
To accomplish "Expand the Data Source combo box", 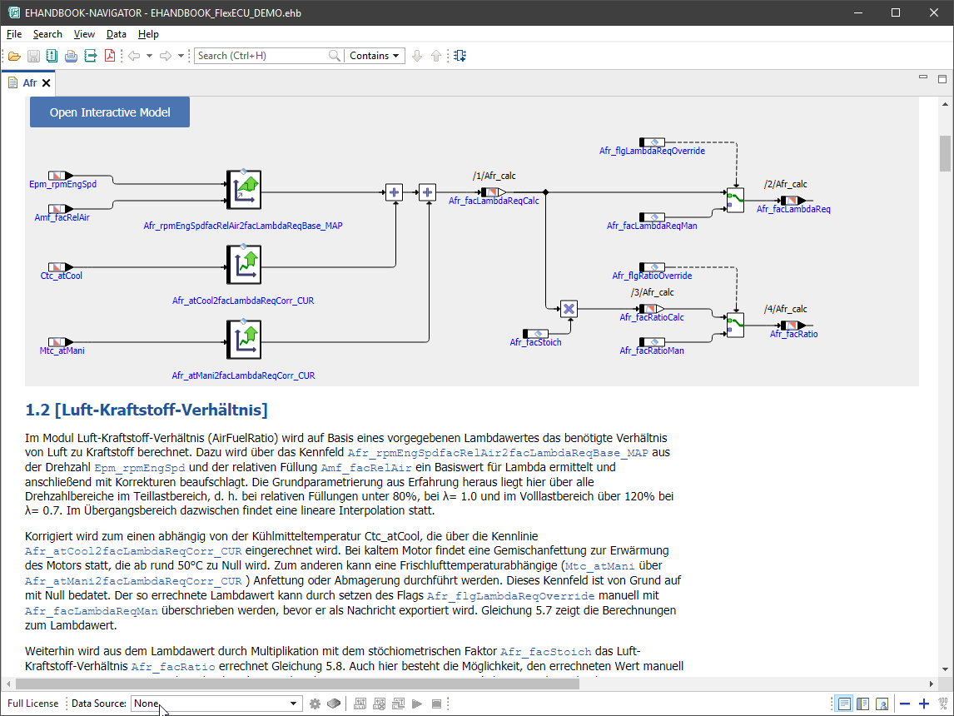I will 293,704.
